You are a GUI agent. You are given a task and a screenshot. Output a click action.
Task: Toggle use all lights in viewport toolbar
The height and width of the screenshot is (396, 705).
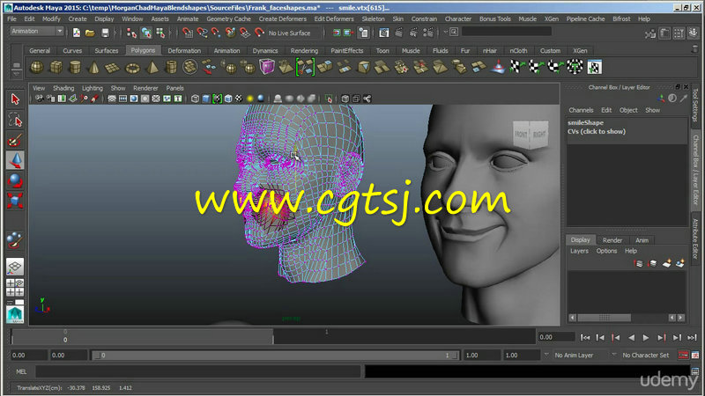pyautogui.click(x=250, y=99)
